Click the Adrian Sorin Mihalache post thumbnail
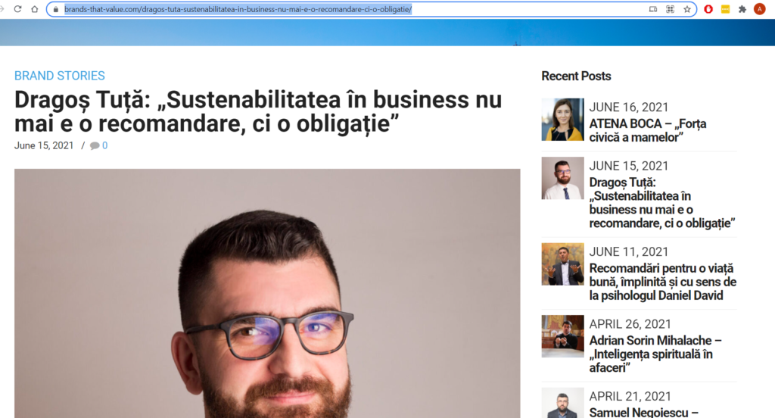The image size is (775, 418). (562, 336)
